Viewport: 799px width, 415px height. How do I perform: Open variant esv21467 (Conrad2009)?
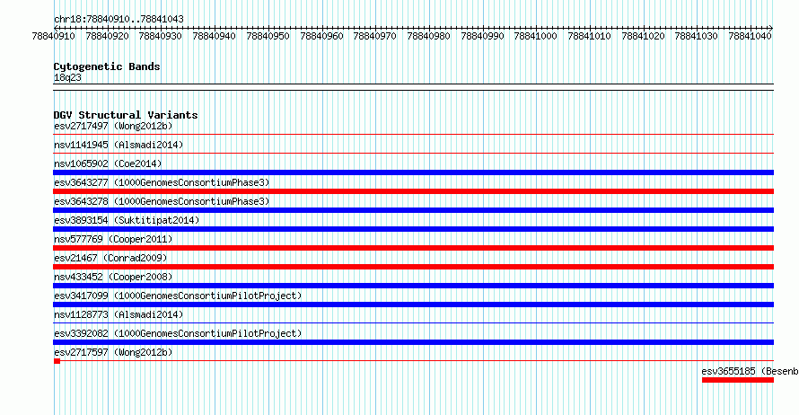(110, 258)
